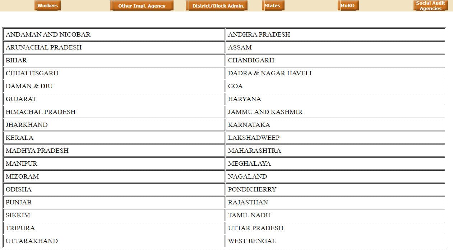Select HIMACHAL PRADESH from the list

pyautogui.click(x=40, y=112)
